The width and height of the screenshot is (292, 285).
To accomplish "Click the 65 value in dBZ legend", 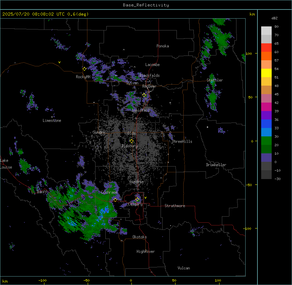I will pos(276,44).
